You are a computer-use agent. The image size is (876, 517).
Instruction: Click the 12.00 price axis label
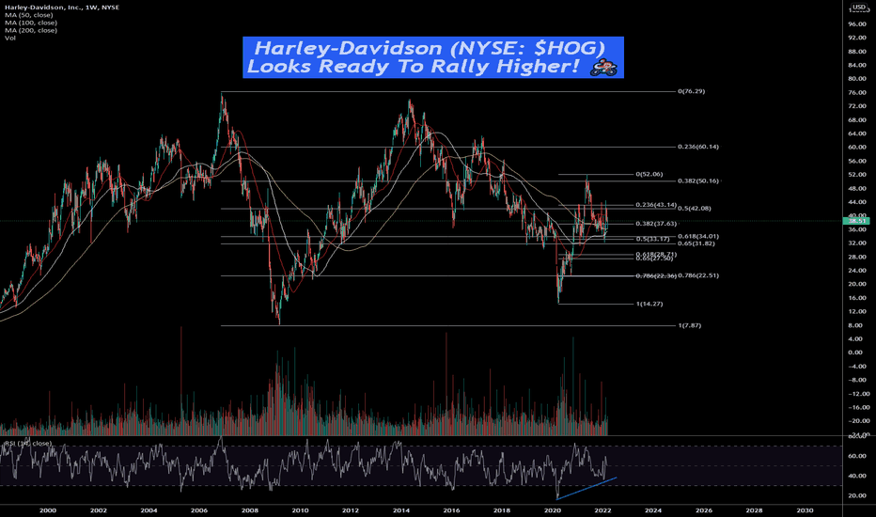click(856, 311)
